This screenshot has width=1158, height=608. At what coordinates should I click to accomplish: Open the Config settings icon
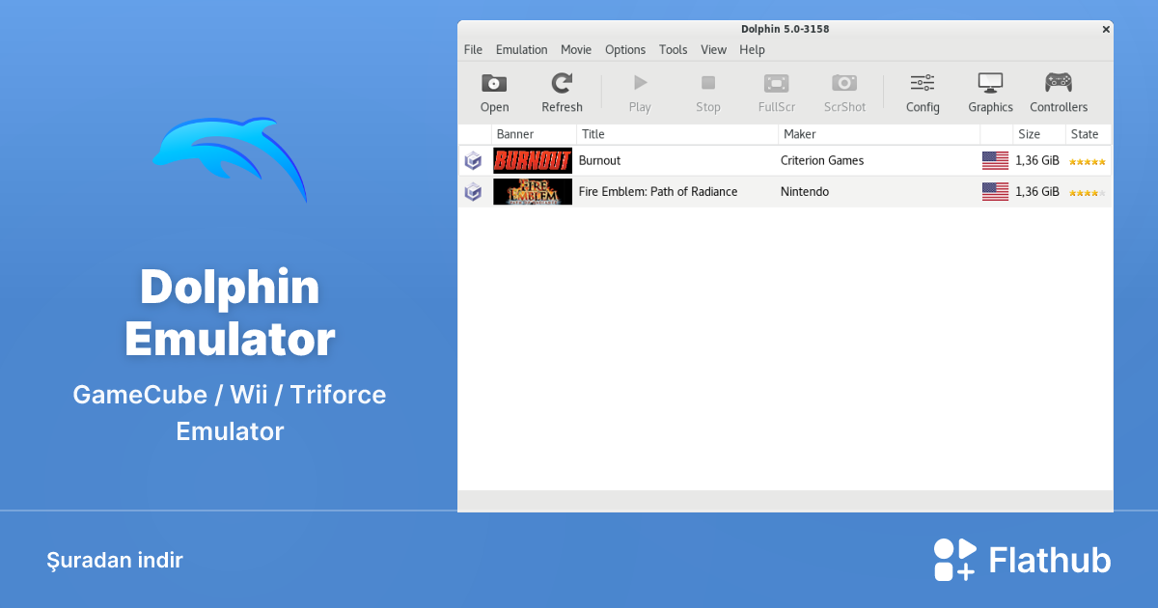point(923,84)
